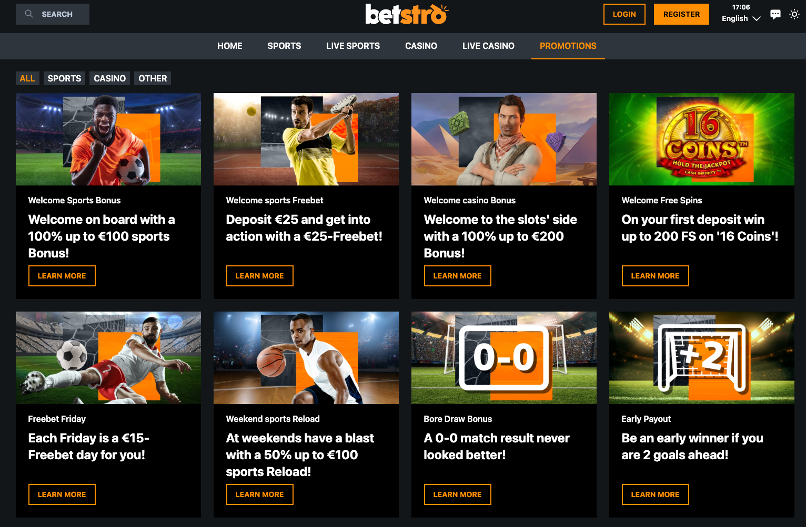Image resolution: width=806 pixels, height=527 pixels.
Task: Learn more about Welcome Free Spins
Action: click(655, 276)
